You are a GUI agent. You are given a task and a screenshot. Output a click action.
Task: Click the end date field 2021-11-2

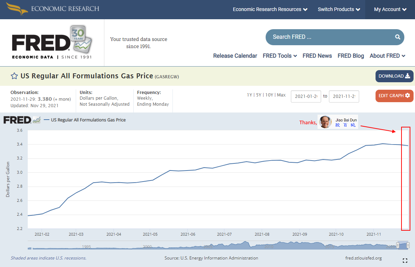point(344,96)
